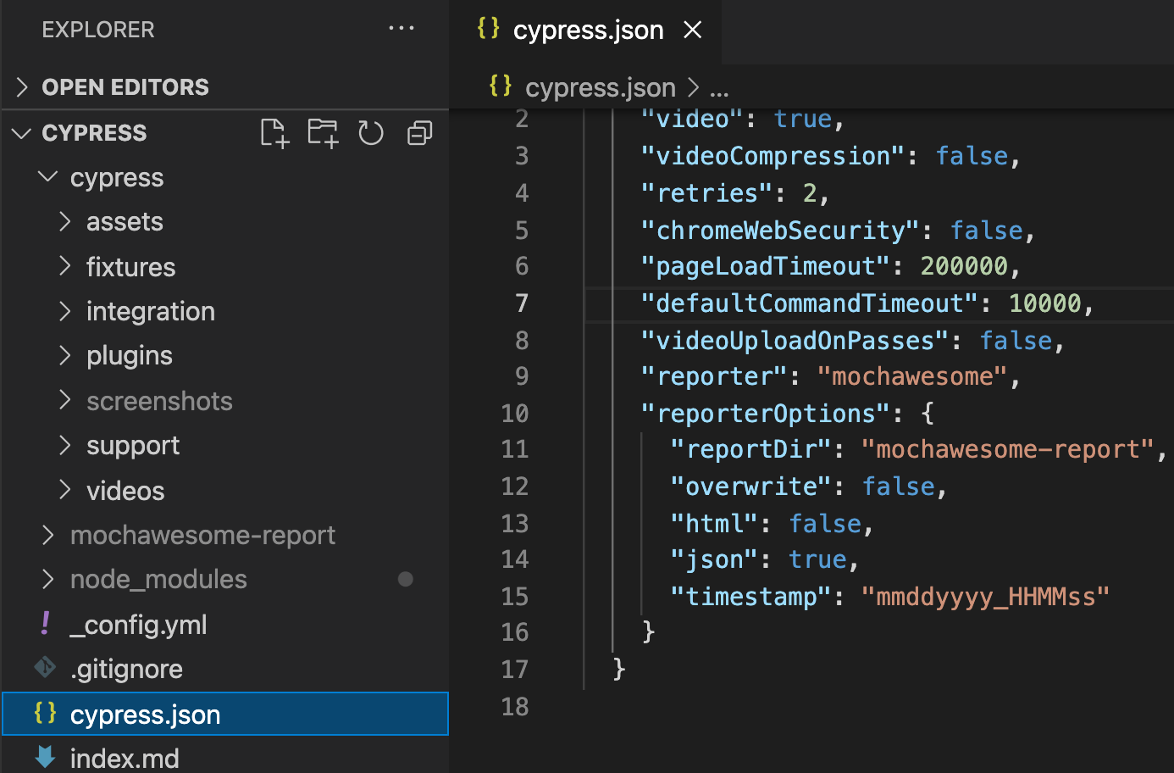Open Explorer more actions ellipsis menu
1174x773 pixels.
tap(401, 29)
